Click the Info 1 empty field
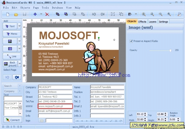185x129 pixels. 107,111
